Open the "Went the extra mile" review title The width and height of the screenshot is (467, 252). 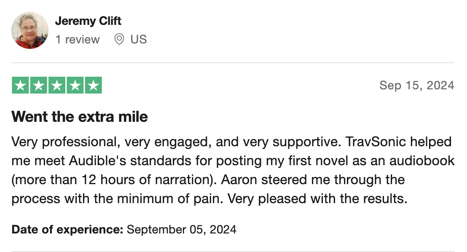[x=80, y=117]
